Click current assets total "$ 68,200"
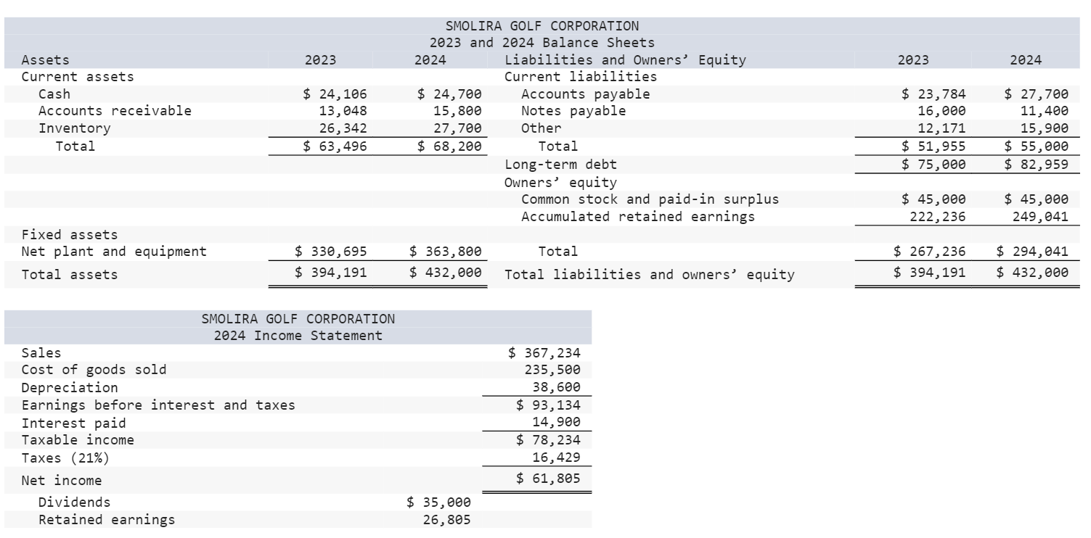 coord(451,146)
